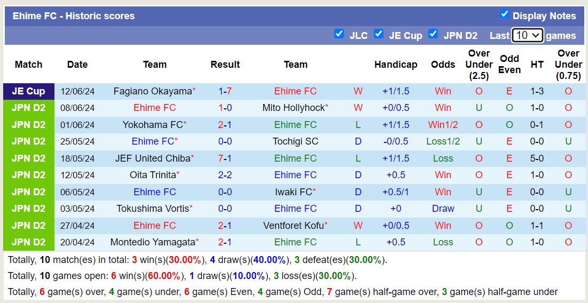Viewport: 588px width, 303px height.
Task: Click the Handicap column header
Action: [x=396, y=65]
